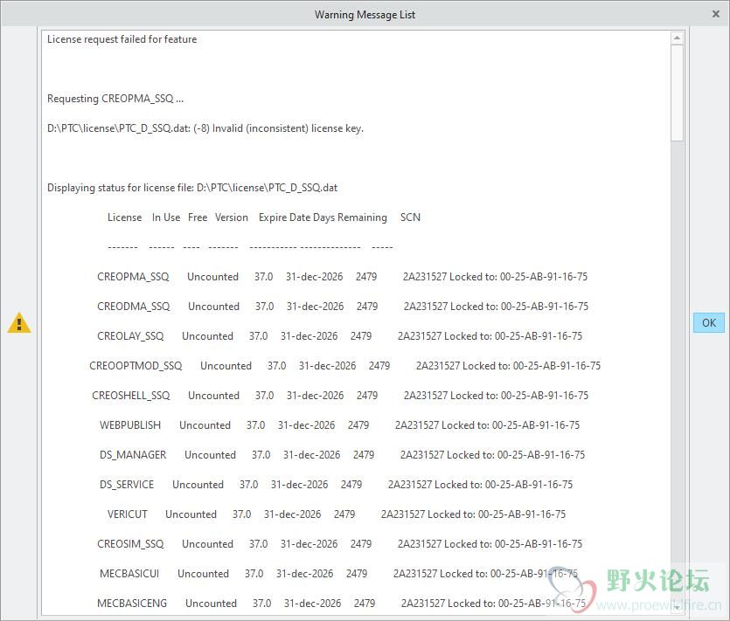Click the yellow warning triangle icon

(19, 322)
